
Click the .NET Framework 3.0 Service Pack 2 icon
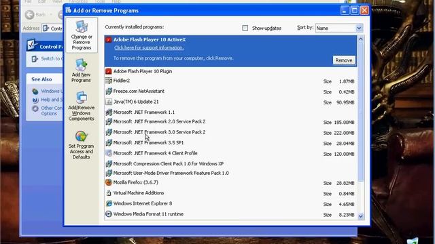point(109,132)
